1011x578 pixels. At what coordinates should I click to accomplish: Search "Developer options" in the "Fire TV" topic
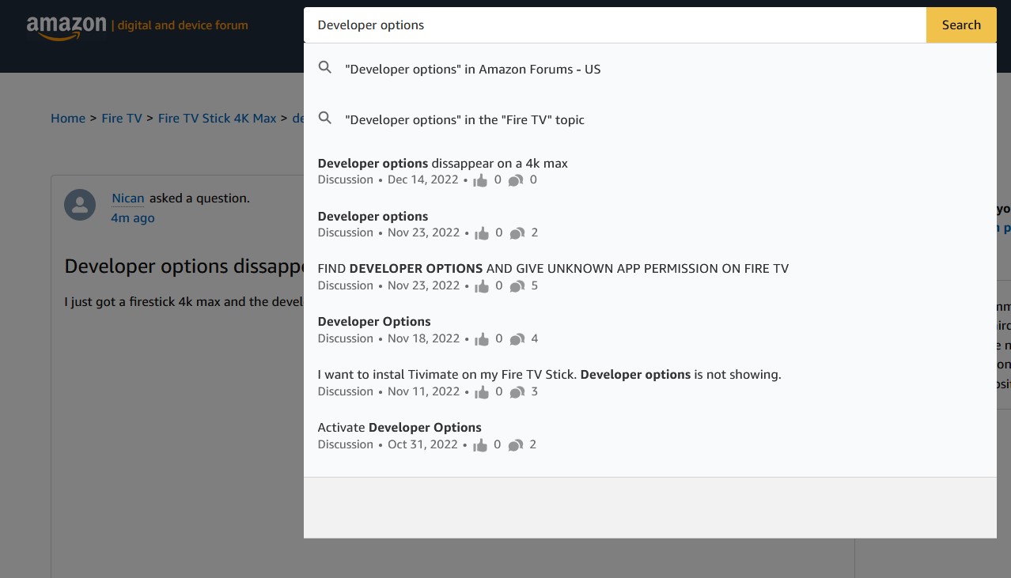pyautogui.click(x=464, y=120)
